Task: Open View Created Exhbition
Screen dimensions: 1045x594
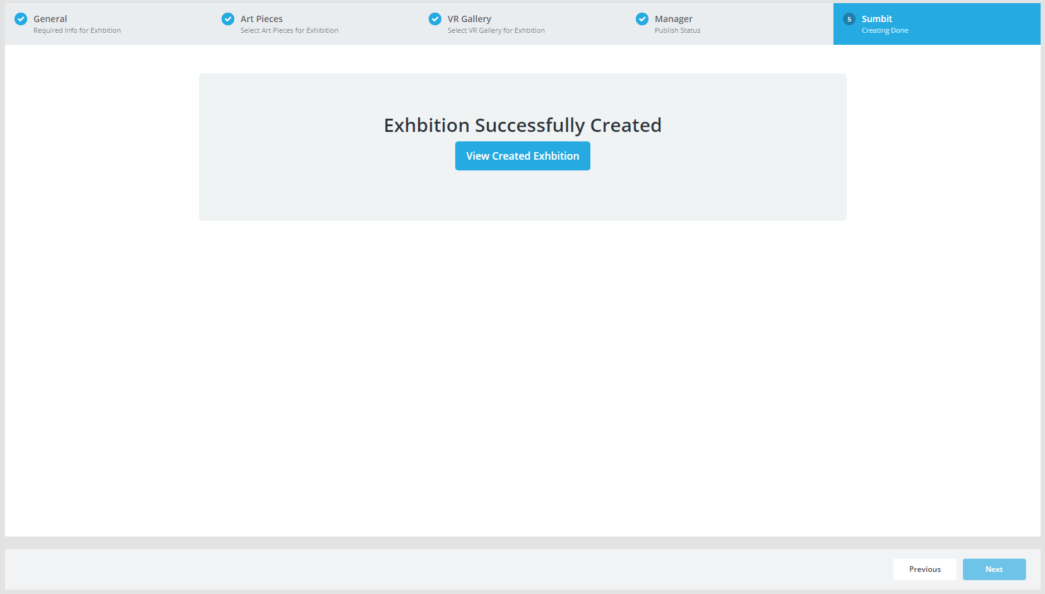Action: tap(523, 156)
